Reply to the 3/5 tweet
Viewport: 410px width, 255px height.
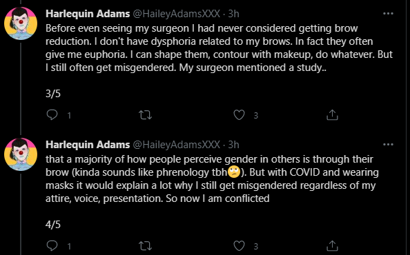pos(52,115)
